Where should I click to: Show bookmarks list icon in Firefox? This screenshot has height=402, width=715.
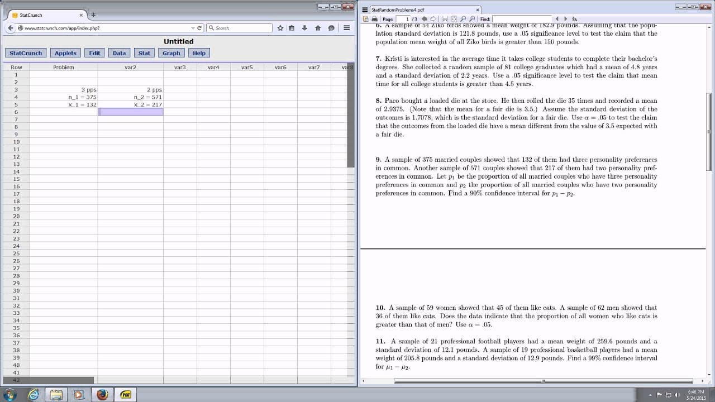292,28
